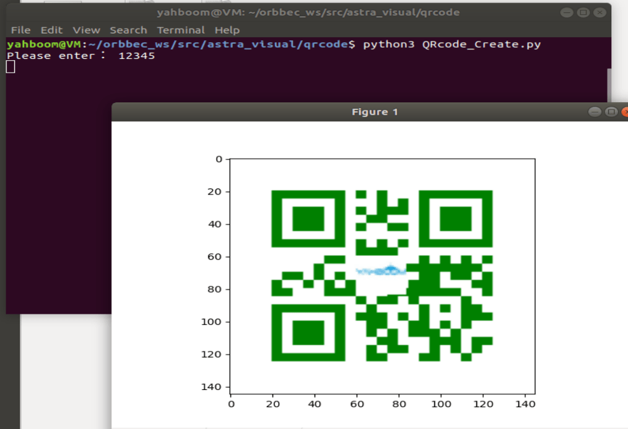Maximize the Figure 1 window
The width and height of the screenshot is (628, 429).
pyautogui.click(x=611, y=112)
